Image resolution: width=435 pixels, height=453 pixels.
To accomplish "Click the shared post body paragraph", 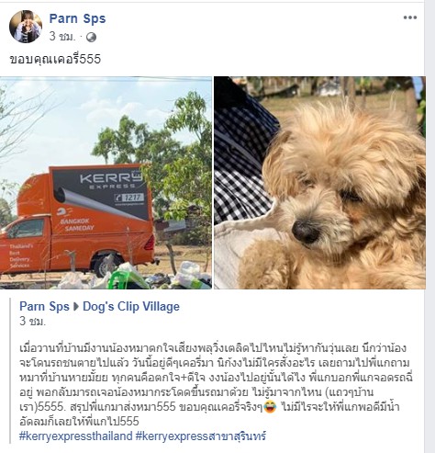I will (216, 385).
